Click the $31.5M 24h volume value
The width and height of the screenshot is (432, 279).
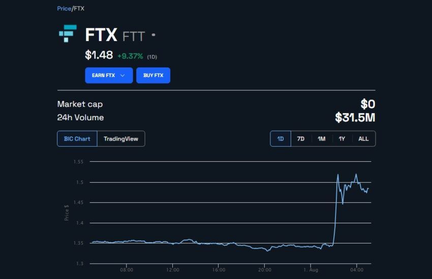[x=355, y=117]
